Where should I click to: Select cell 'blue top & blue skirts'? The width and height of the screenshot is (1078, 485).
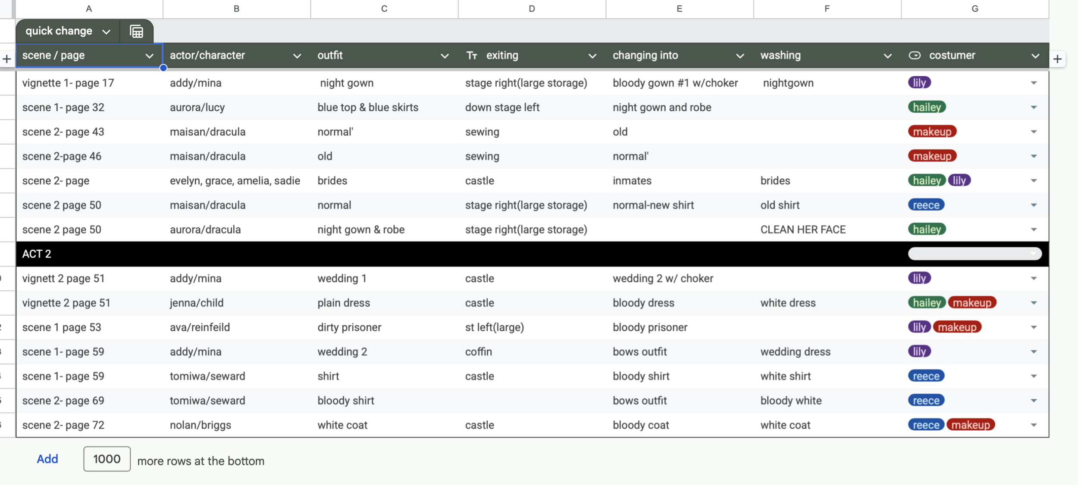pos(384,108)
